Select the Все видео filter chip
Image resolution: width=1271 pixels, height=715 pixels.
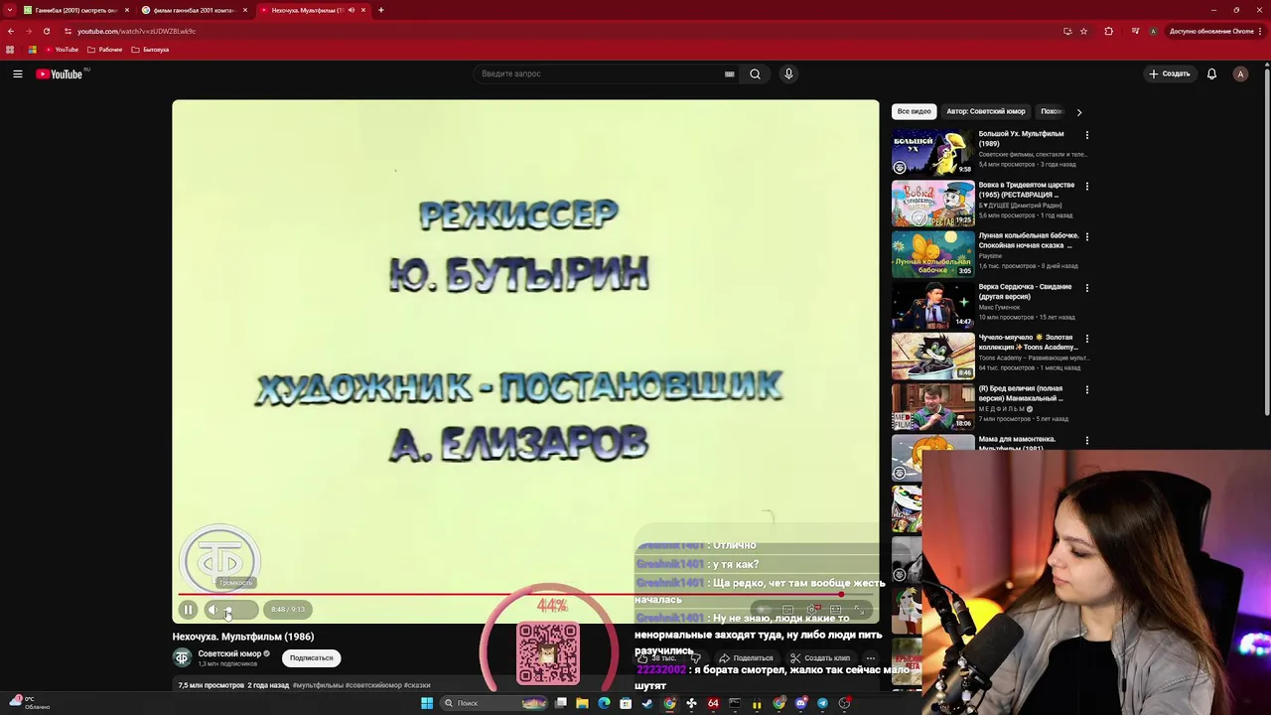click(x=914, y=111)
